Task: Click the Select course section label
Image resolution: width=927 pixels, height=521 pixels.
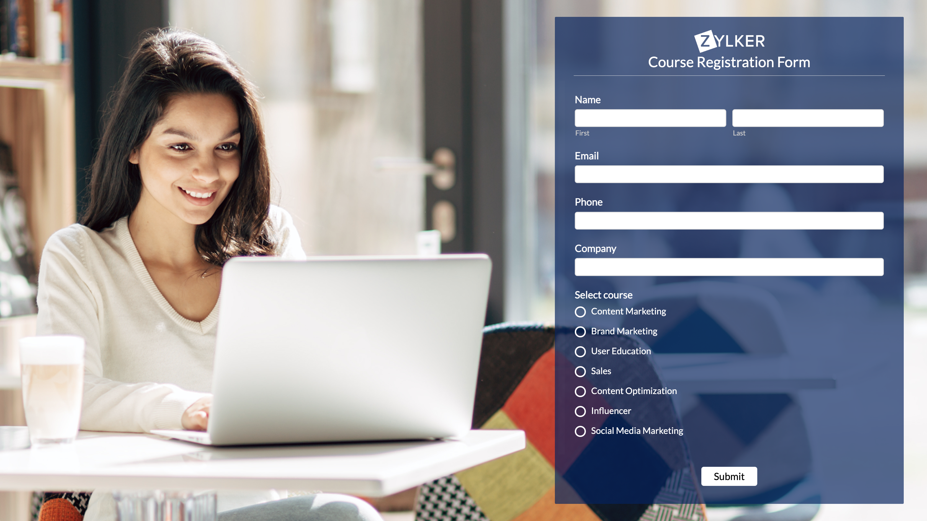Action: tap(604, 295)
